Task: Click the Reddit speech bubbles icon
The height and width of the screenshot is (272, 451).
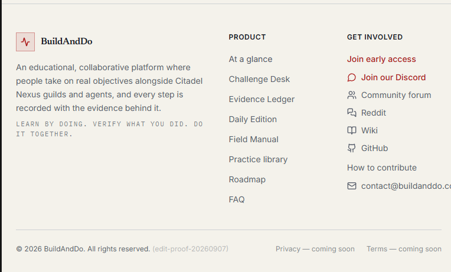Action: (x=351, y=113)
